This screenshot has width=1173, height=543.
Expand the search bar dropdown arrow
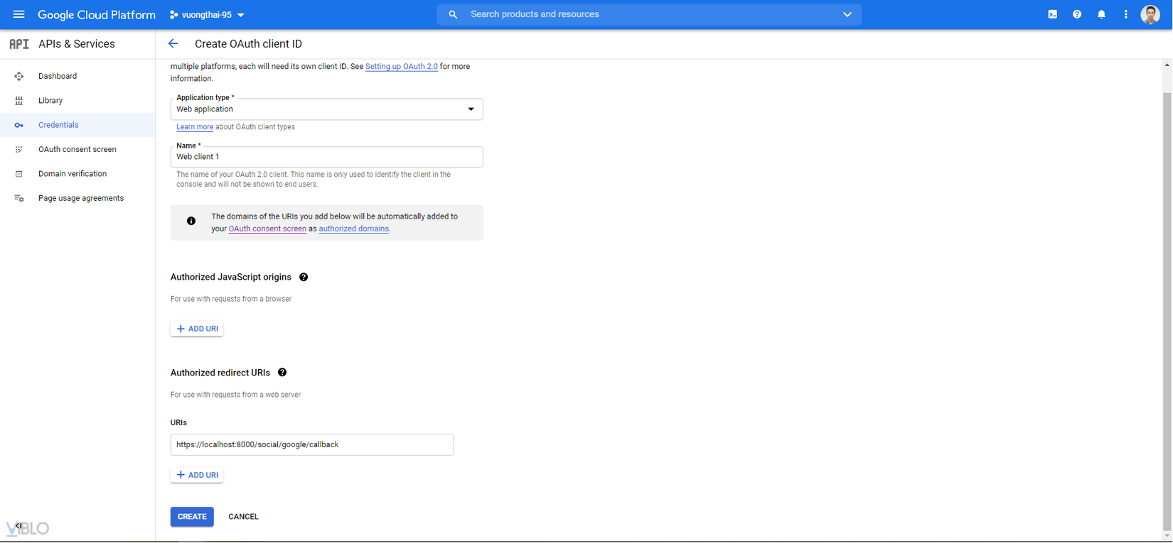click(x=847, y=14)
